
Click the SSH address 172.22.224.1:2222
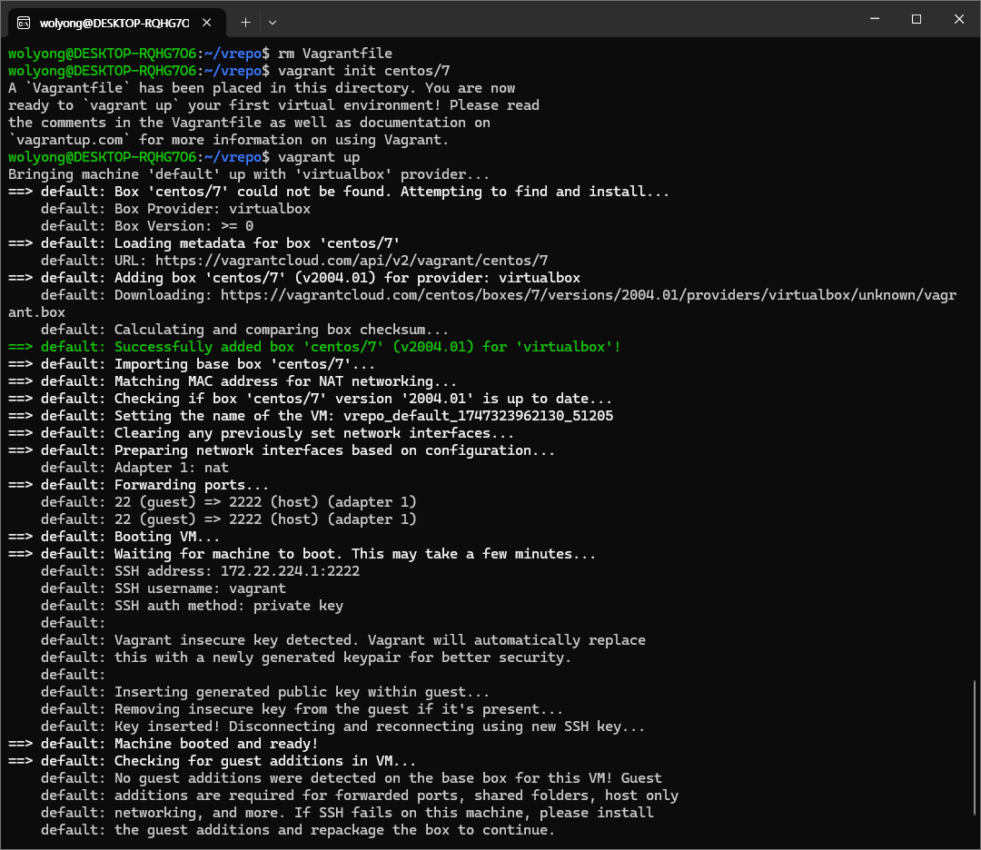click(x=290, y=571)
